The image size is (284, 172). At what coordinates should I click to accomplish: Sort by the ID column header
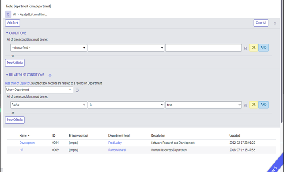coord(54,136)
